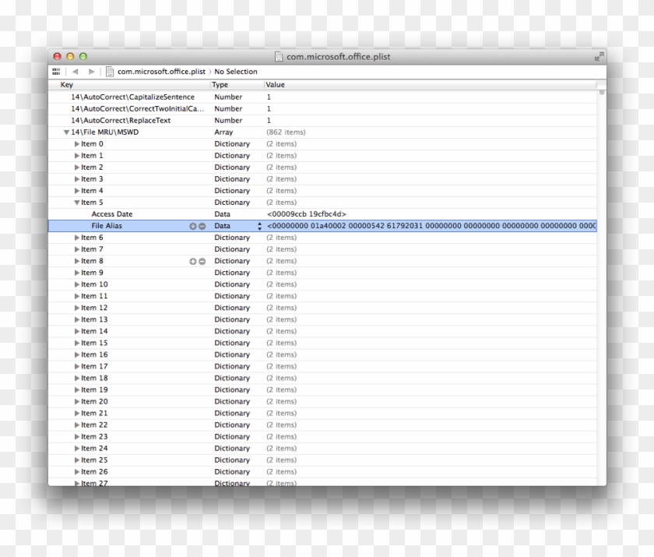
Task: Click the Type column header
Action: coord(222,84)
